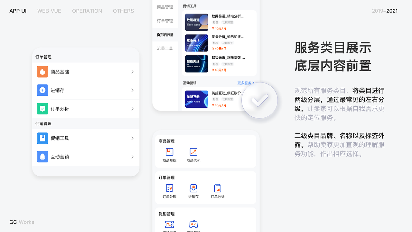Image resolution: width=412 pixels, height=232 pixels.
Task: Click the ¥40元/月 price of 数据易道
Action: coord(219,28)
